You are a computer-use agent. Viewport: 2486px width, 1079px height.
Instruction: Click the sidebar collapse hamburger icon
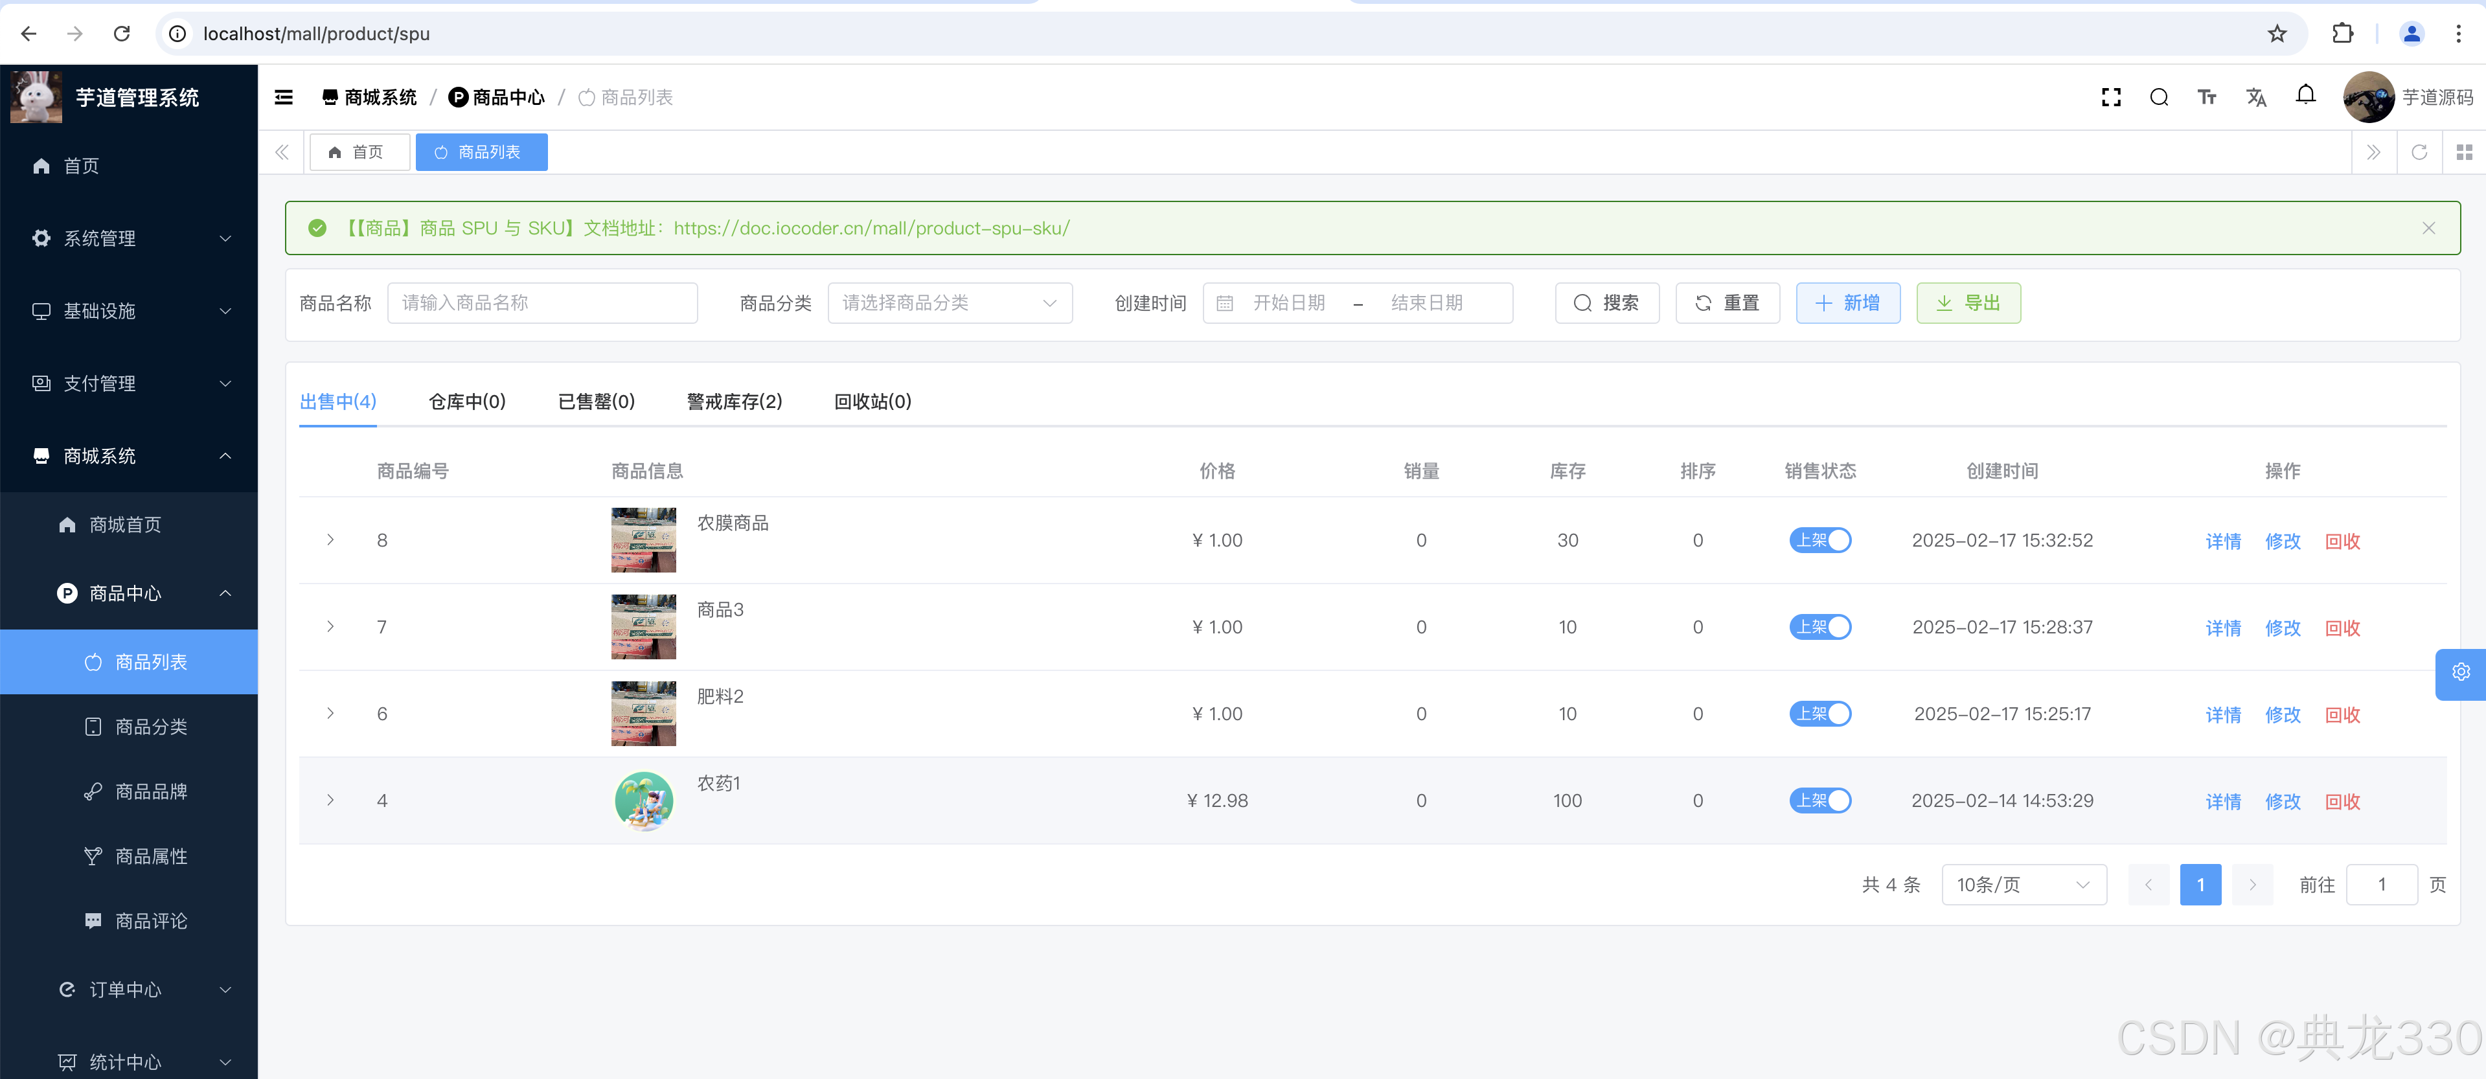pyautogui.click(x=284, y=97)
